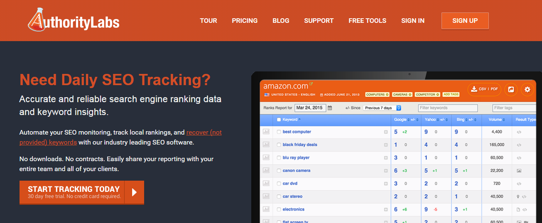
Task: Click the Result Type column header
Action: pos(526,120)
